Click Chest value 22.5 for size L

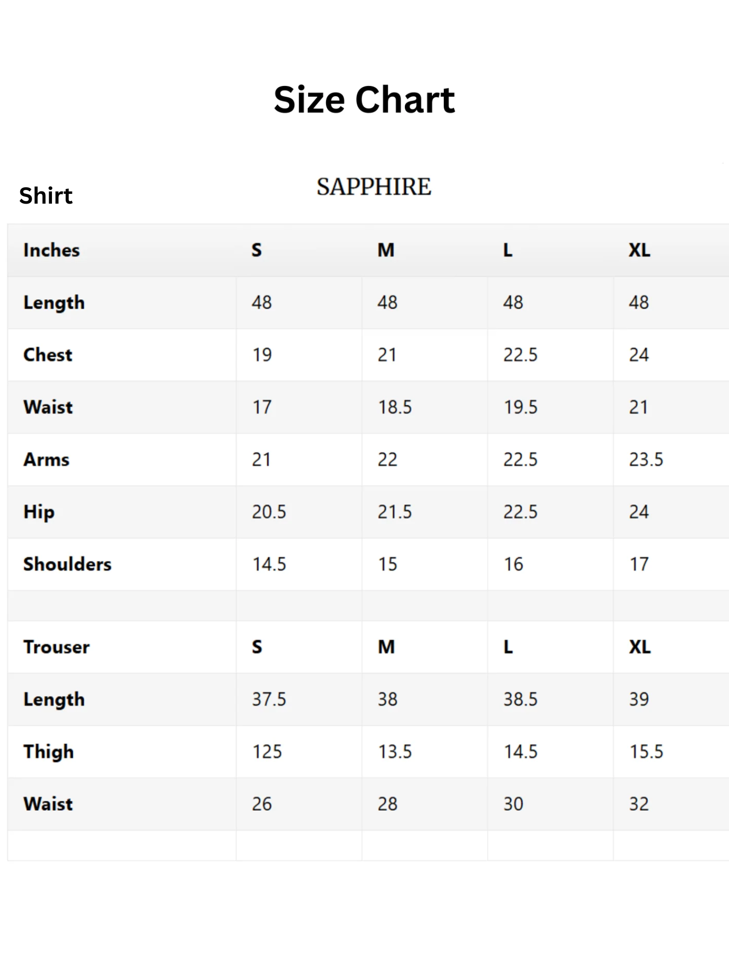[x=520, y=355]
